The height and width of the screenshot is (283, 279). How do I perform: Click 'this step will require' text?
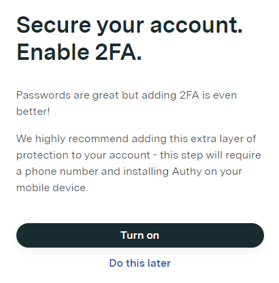[210, 155]
